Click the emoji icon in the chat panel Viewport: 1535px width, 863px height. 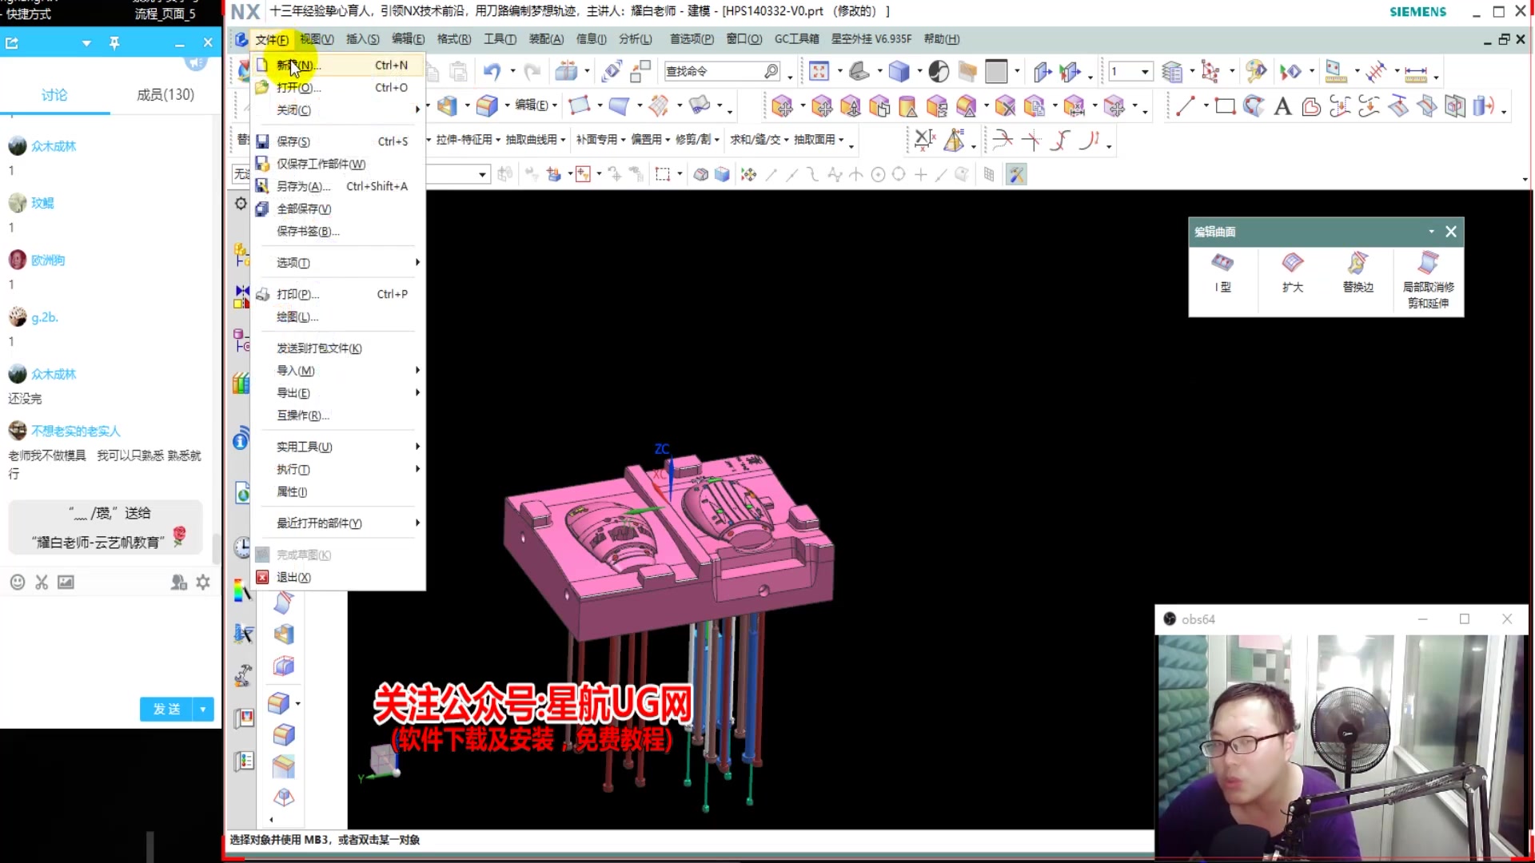18,583
